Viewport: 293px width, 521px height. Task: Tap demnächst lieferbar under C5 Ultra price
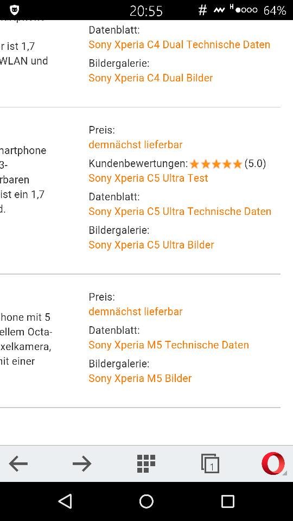pos(136,145)
